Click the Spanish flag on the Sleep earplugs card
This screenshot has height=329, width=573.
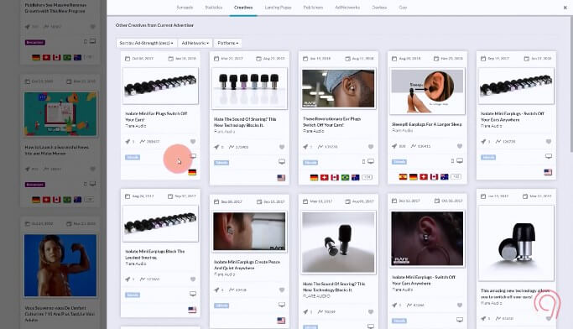[x=403, y=177]
